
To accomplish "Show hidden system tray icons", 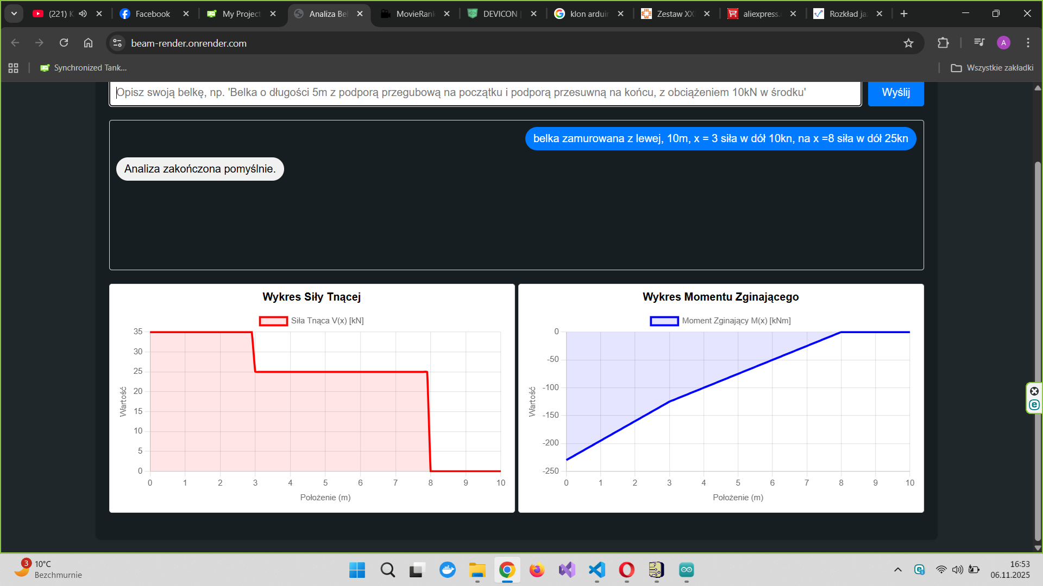I will 897,570.
